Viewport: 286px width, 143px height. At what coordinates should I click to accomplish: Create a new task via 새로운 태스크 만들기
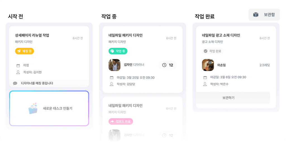(x=49, y=108)
